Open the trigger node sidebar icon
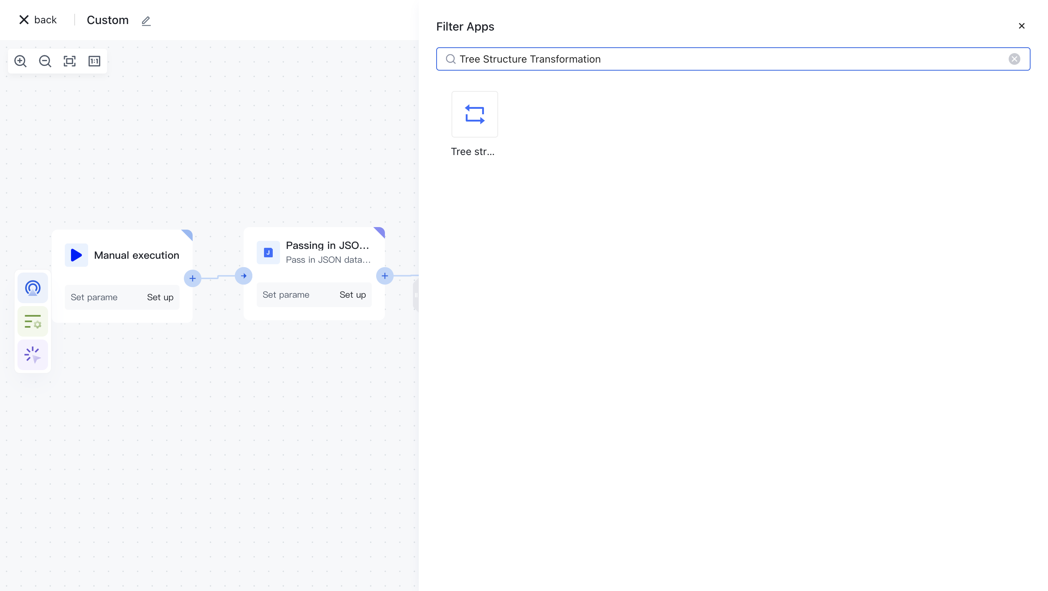 [32, 288]
